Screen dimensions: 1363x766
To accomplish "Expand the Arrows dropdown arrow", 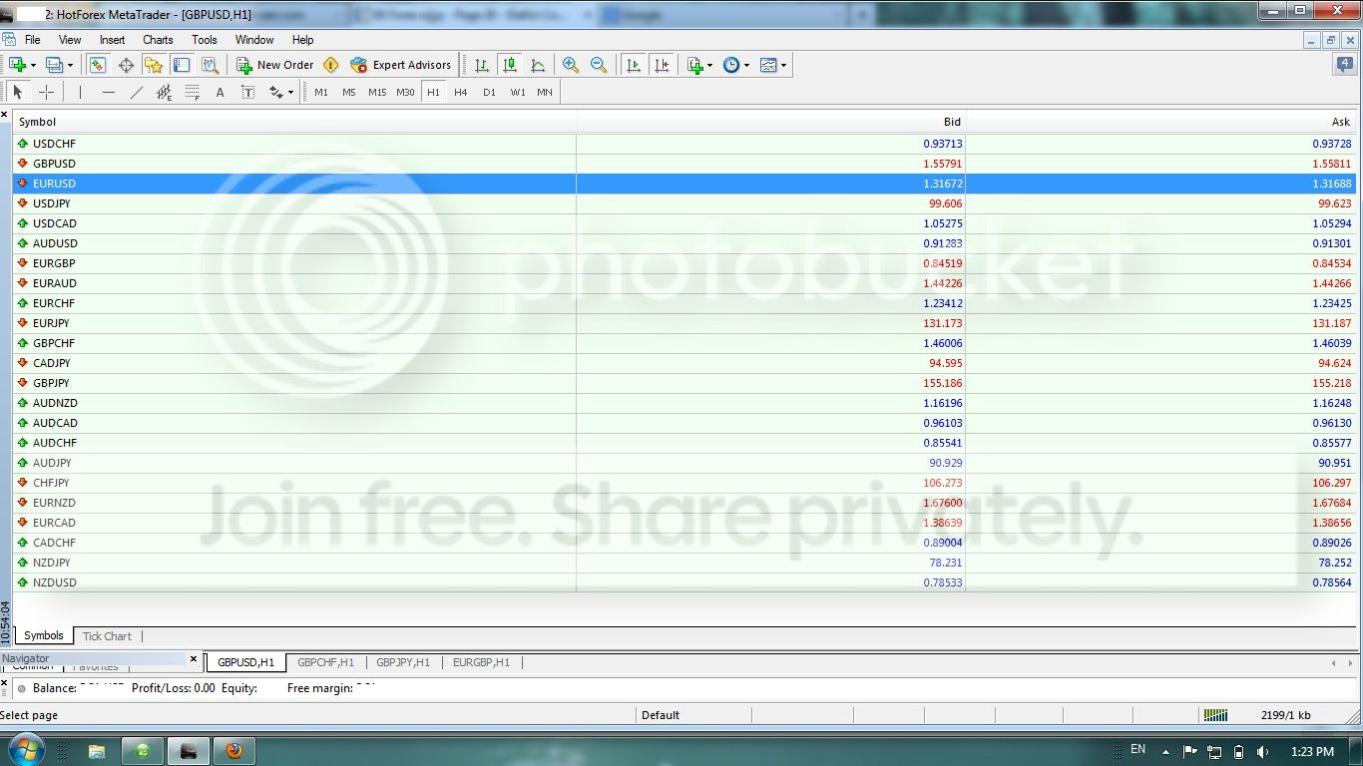I will tap(290, 93).
